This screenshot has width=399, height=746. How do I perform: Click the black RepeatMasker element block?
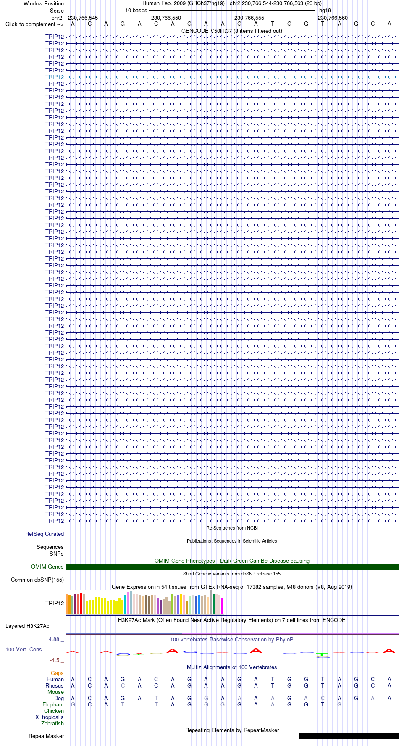pos(349,736)
